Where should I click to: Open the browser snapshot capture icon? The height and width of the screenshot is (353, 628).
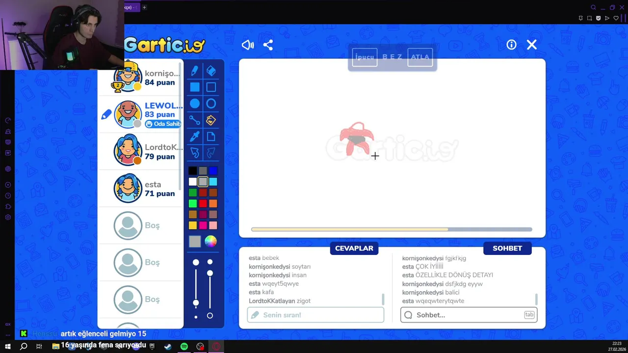pos(589,18)
